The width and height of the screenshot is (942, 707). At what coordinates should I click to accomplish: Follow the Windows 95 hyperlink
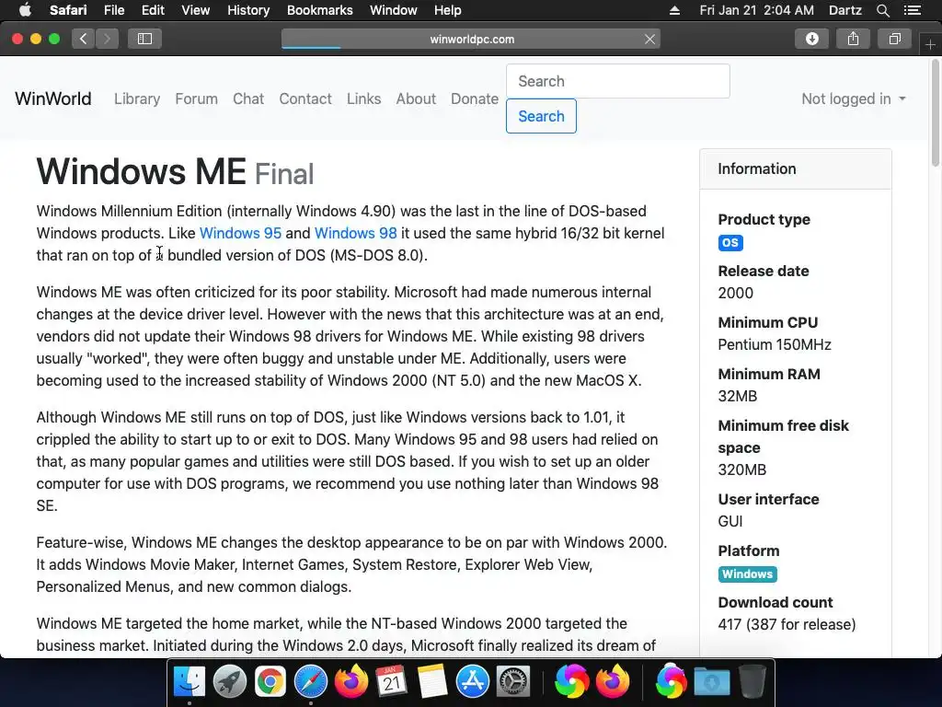[240, 233]
